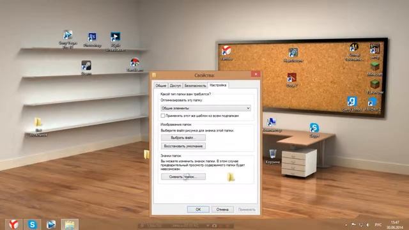This screenshot has width=409, height=230.
Task: Confirm with the OK button
Action: coord(198,210)
